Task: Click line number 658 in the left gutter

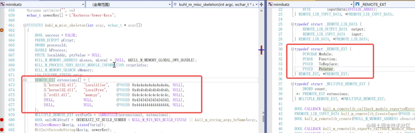Action: (x=12, y=10)
